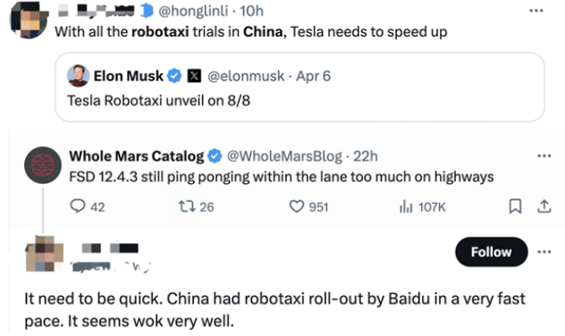View analytics icon showing 107K views

point(406,206)
